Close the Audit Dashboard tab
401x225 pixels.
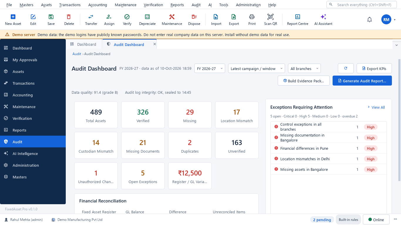155,44
